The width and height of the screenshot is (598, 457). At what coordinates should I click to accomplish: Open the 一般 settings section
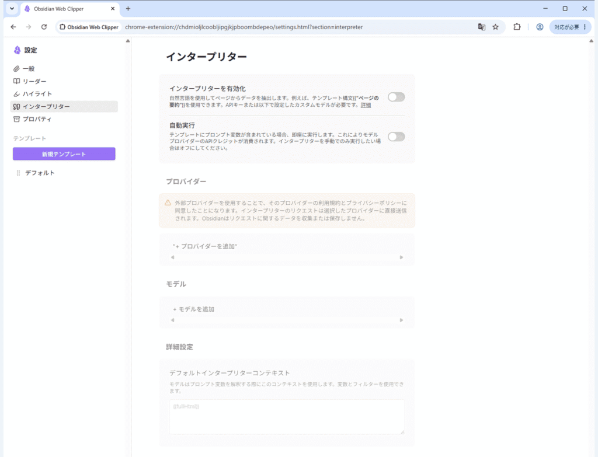click(x=64, y=69)
